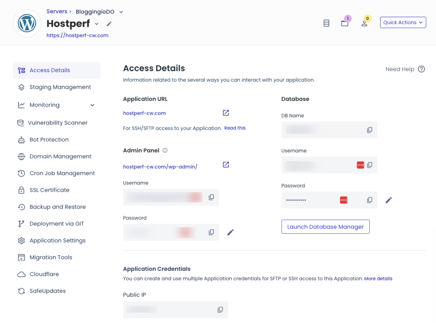Click Read this SSH/SFTP link
This screenshot has height=323, width=436.
click(235, 128)
